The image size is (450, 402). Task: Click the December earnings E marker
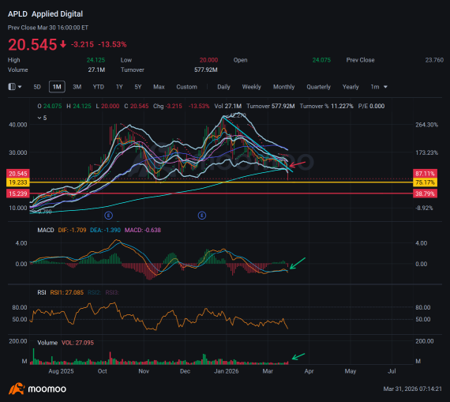(202, 216)
